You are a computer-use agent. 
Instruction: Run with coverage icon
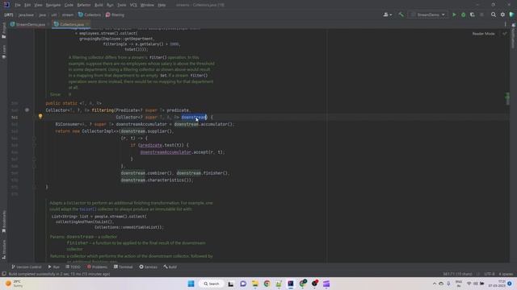coord(472,14)
